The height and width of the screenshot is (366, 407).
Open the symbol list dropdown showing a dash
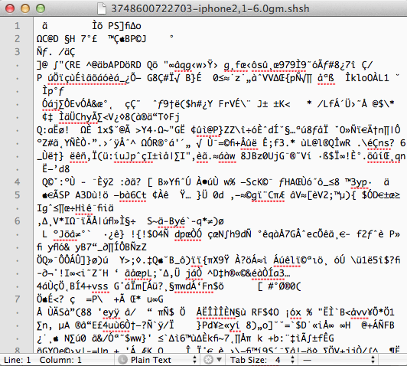(x=339, y=360)
